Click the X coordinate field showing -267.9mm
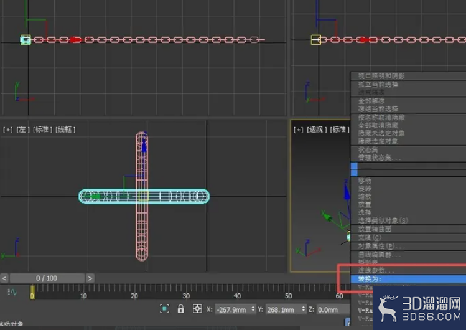 point(233,310)
